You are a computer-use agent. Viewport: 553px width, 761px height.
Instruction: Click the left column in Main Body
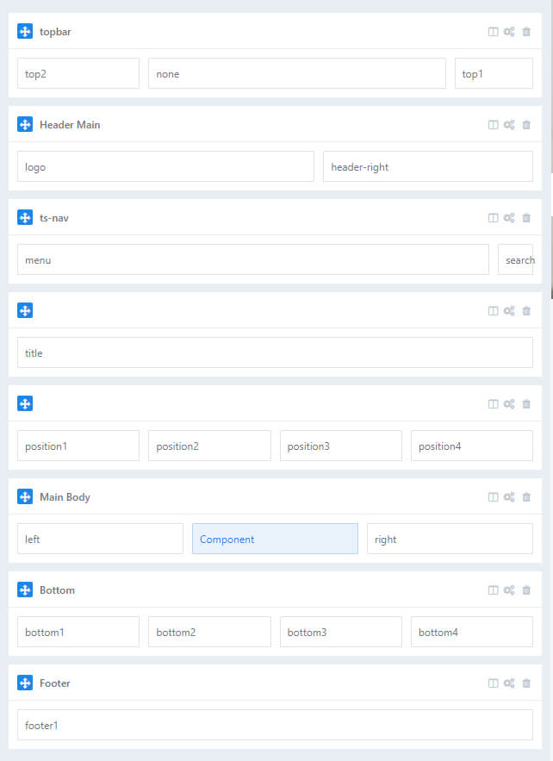tap(101, 539)
